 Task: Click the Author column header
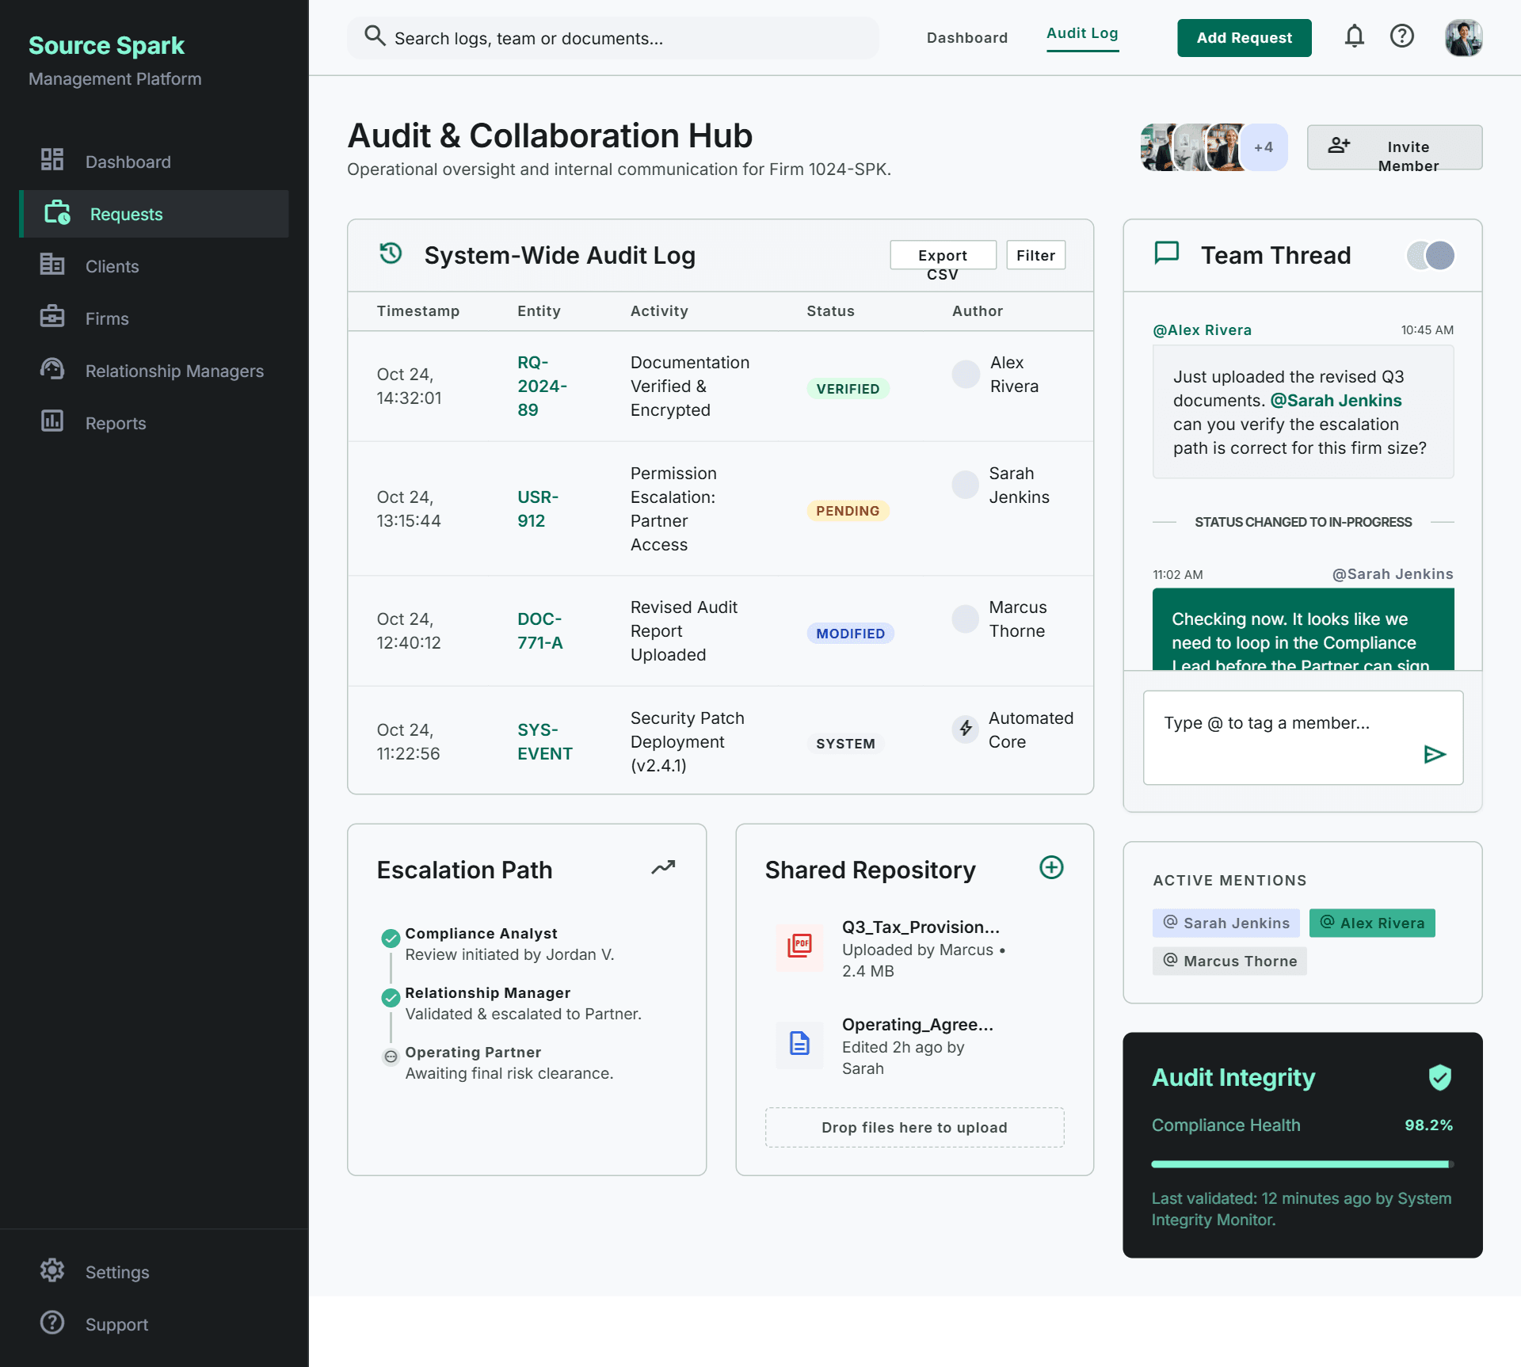(978, 311)
